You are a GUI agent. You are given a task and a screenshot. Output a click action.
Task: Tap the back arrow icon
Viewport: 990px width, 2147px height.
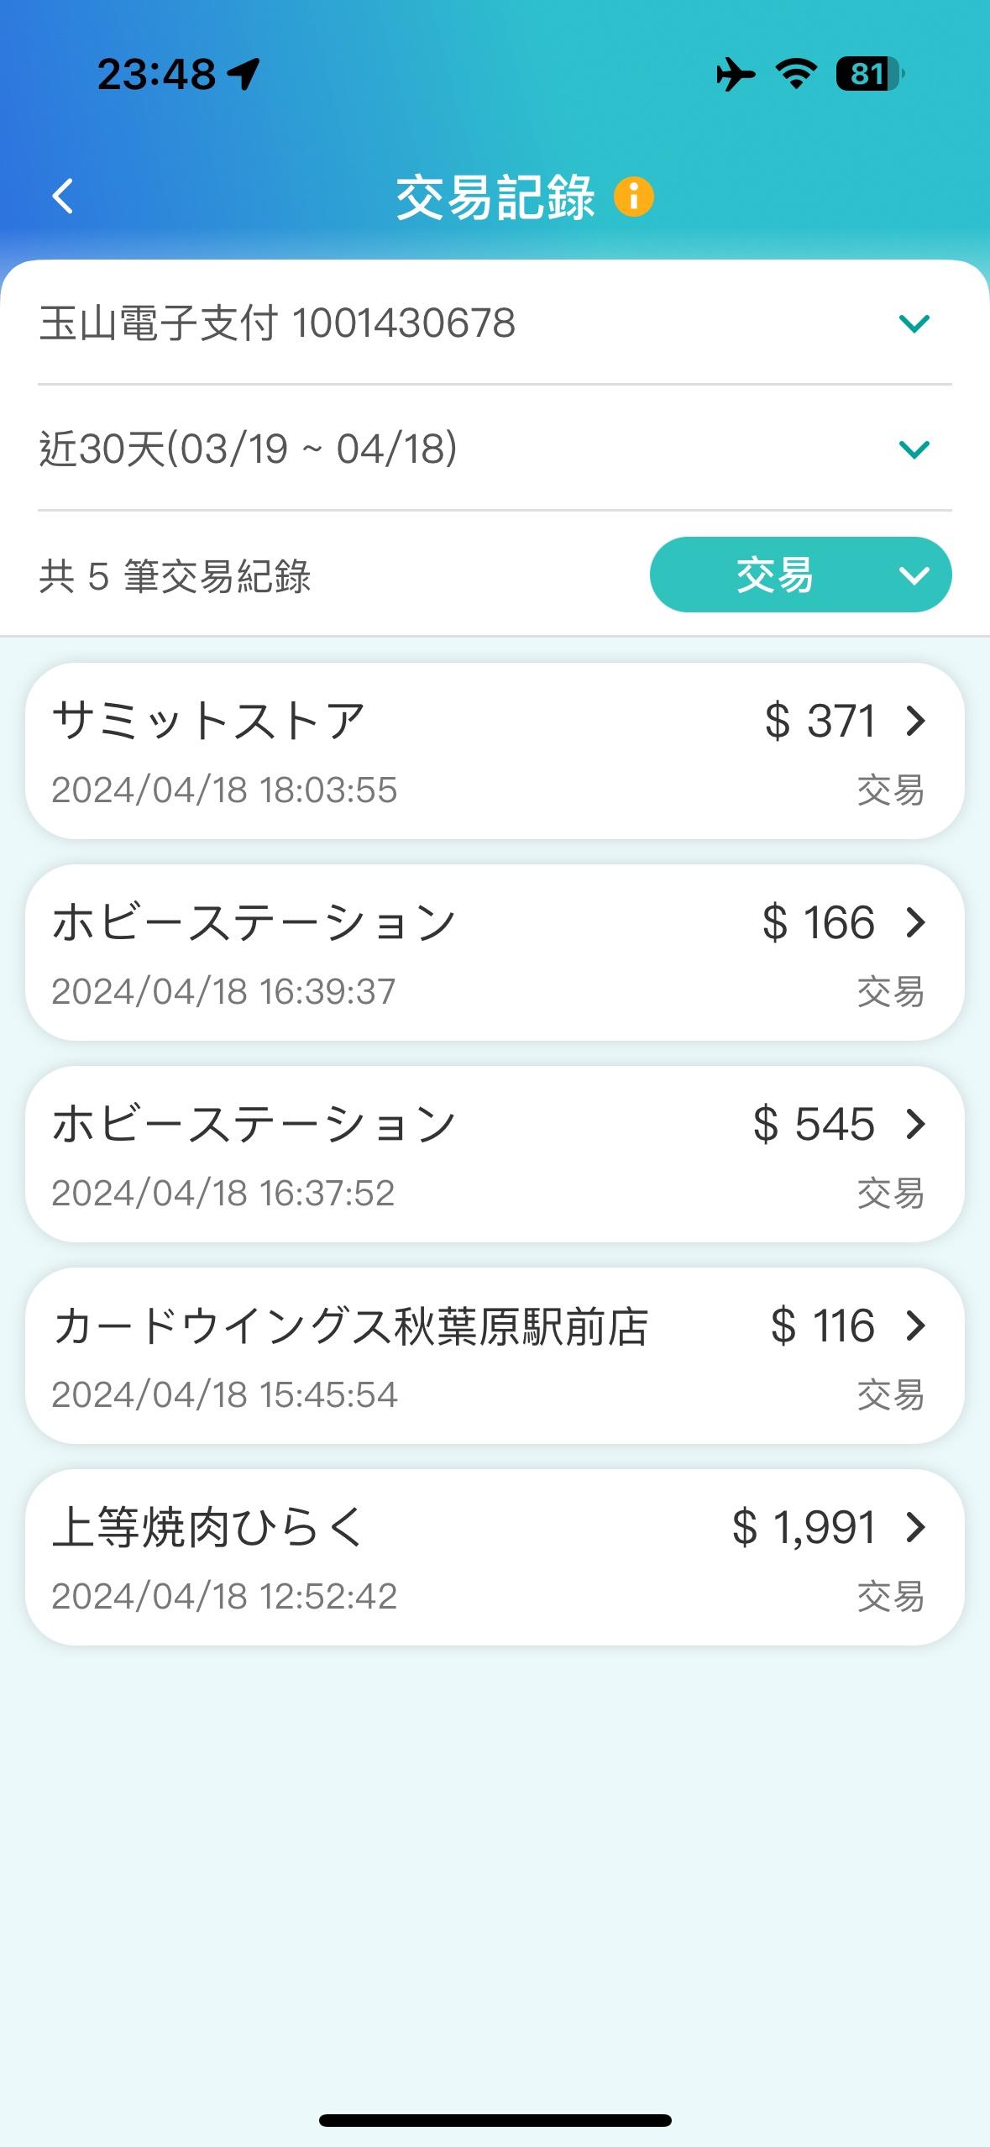63,197
